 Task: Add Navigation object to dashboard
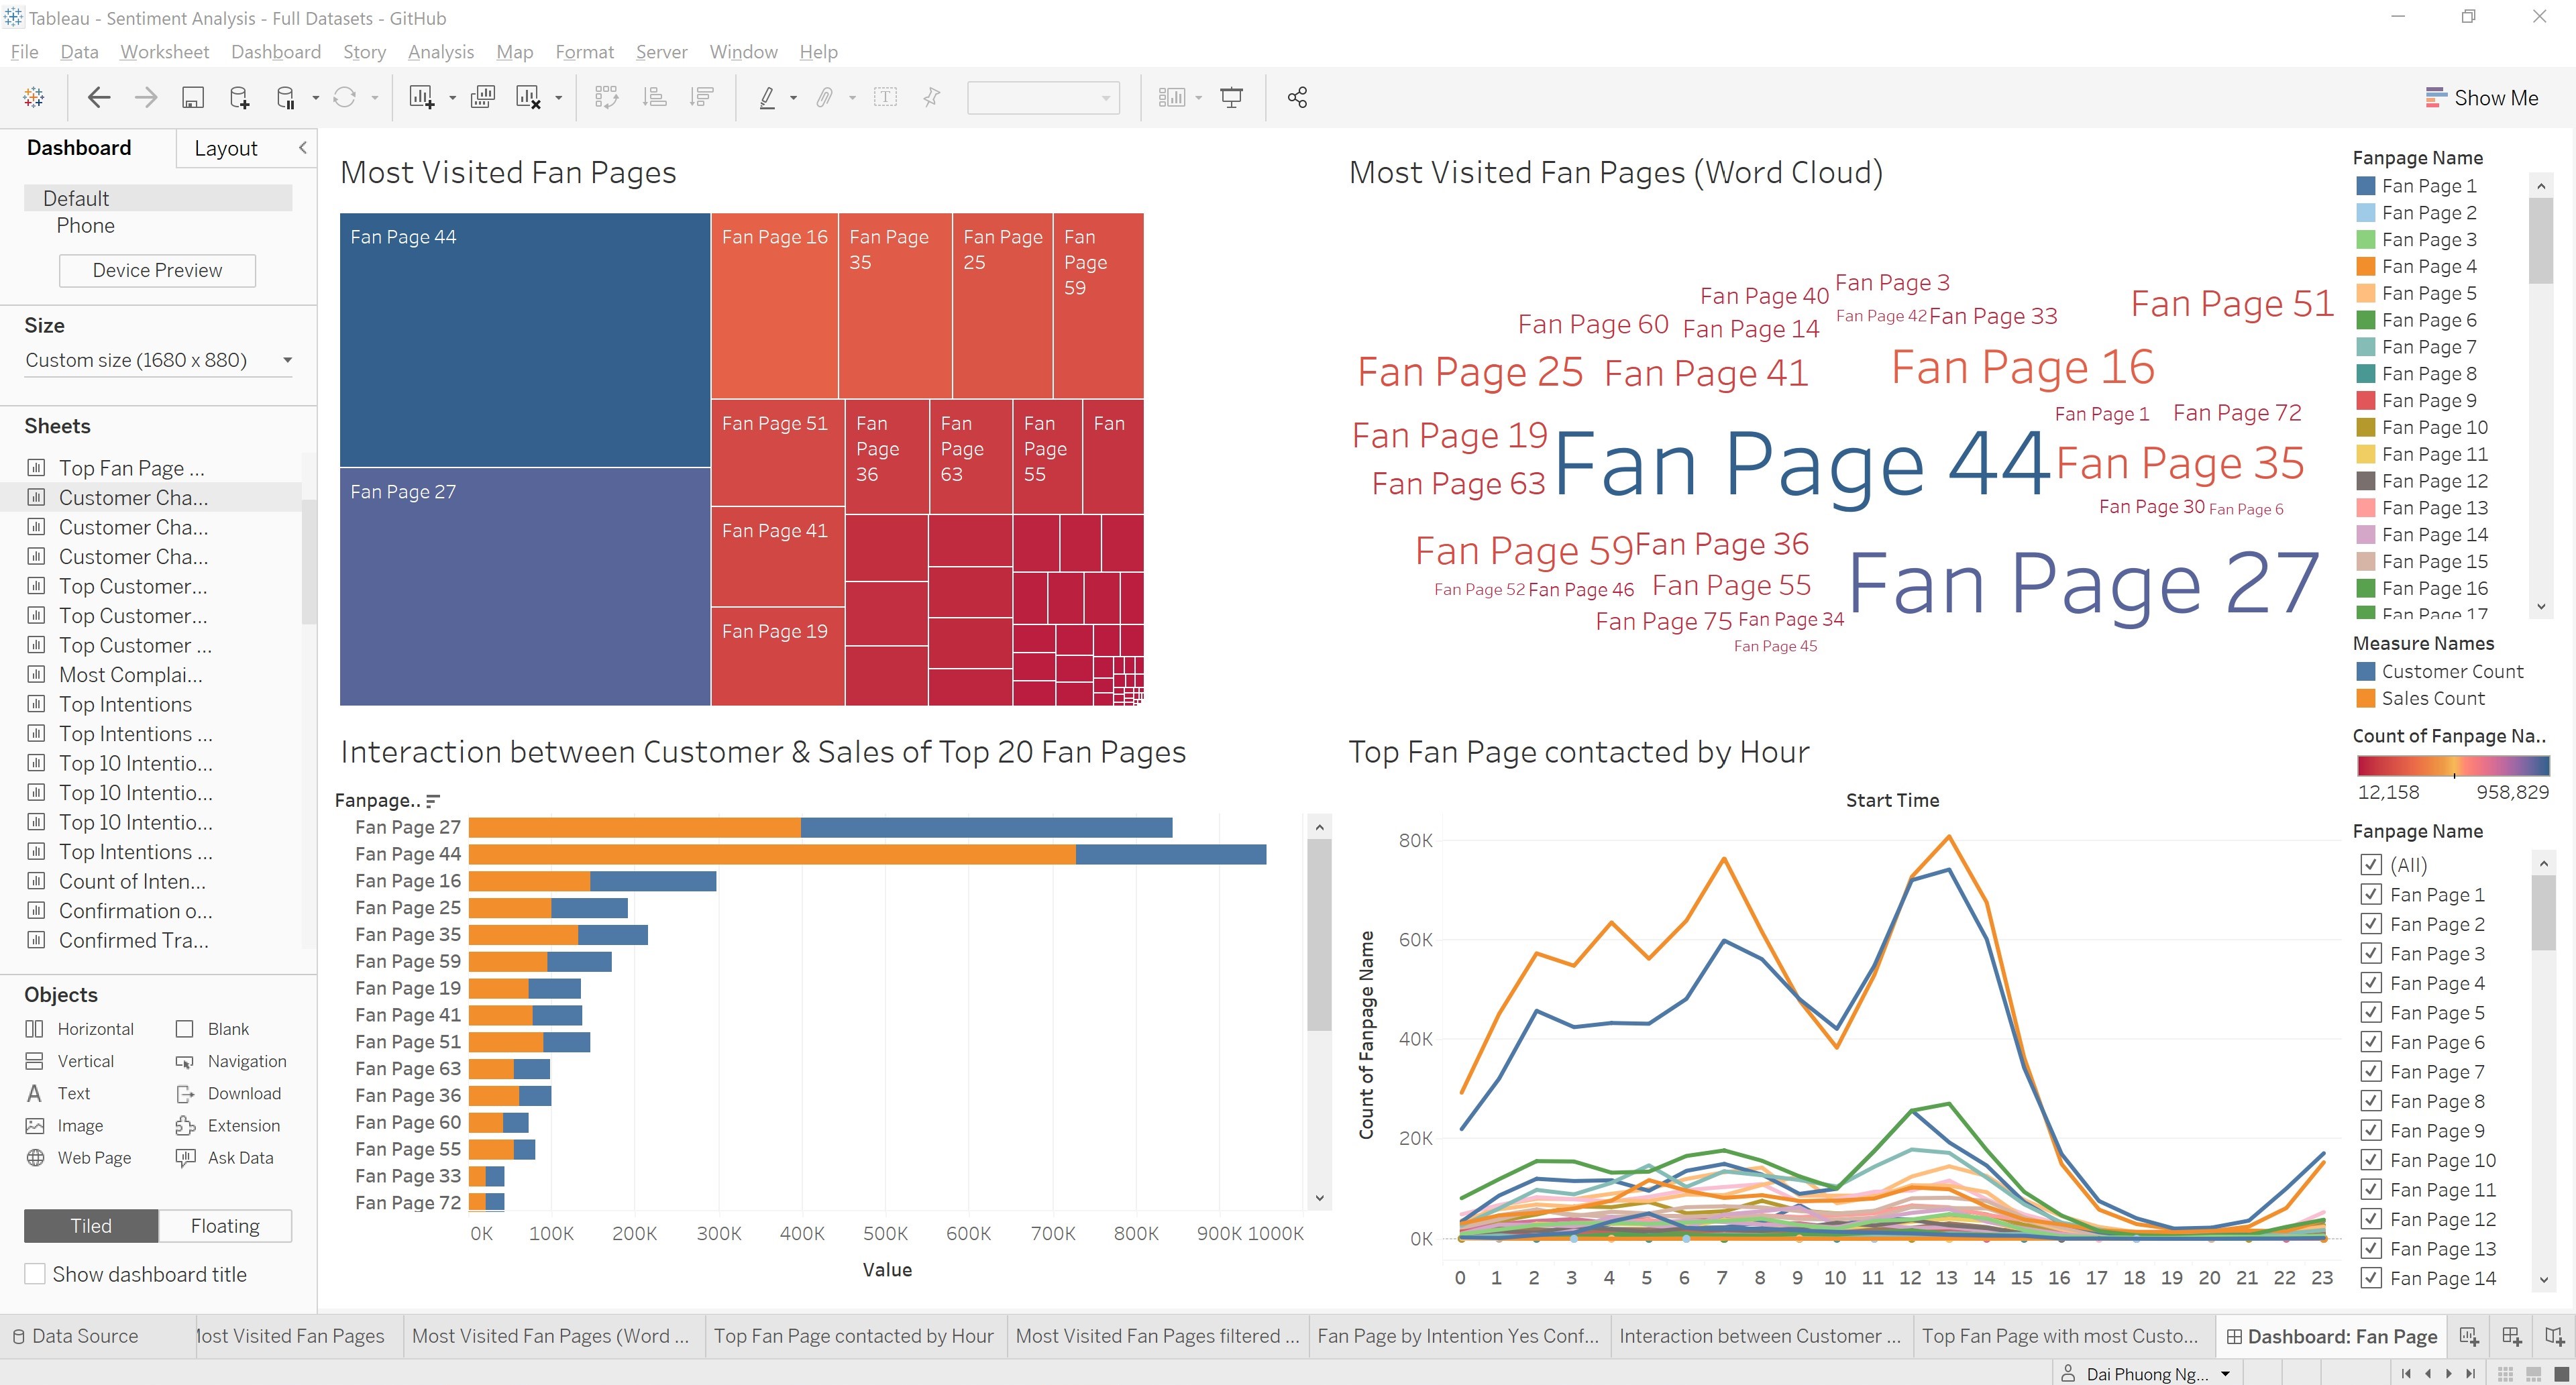[x=231, y=1061]
